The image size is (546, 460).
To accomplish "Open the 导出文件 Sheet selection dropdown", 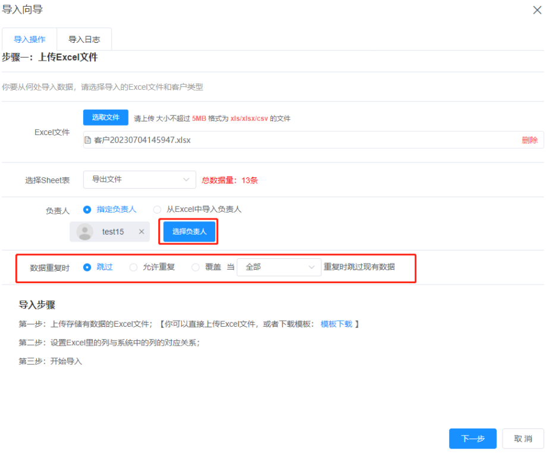I will tap(139, 179).
